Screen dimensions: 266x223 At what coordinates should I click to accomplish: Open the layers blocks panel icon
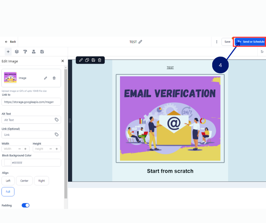[x=16, y=52]
